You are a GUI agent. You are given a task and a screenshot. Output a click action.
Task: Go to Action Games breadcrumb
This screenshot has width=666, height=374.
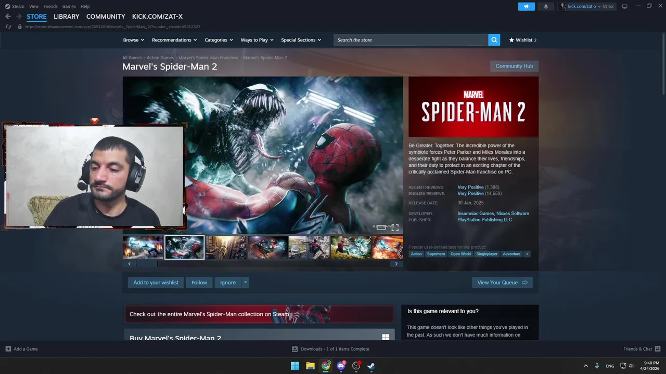click(160, 58)
